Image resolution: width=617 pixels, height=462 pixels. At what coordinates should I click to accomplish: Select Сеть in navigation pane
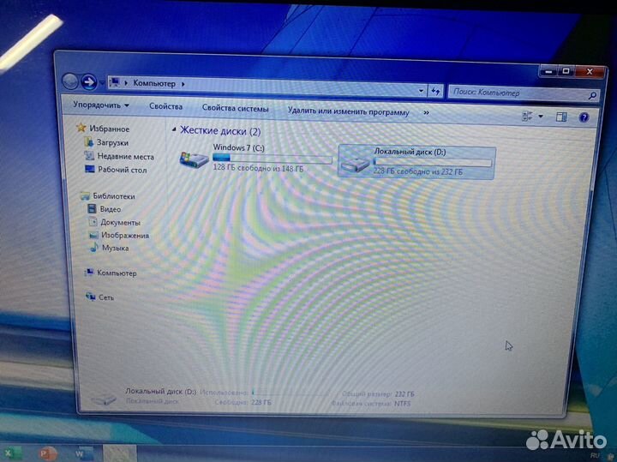click(x=106, y=297)
